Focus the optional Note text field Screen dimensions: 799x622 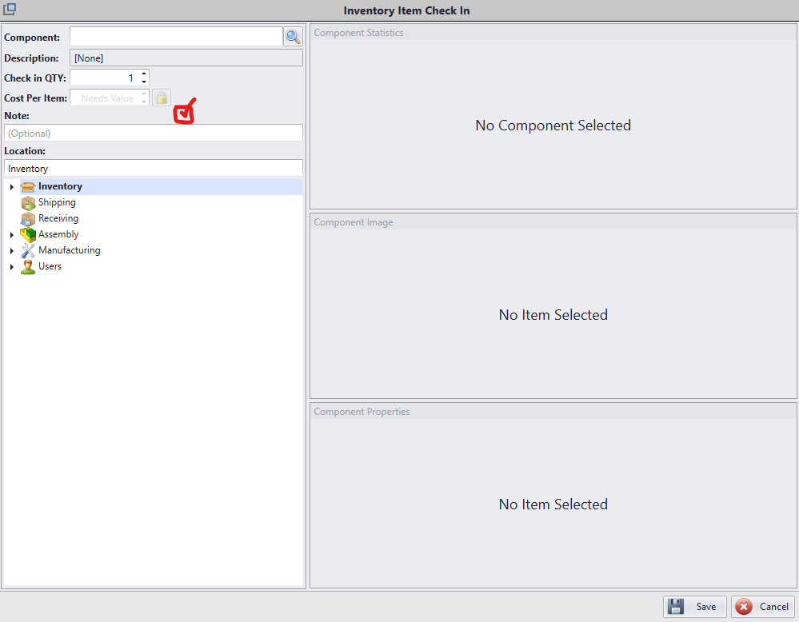click(154, 134)
